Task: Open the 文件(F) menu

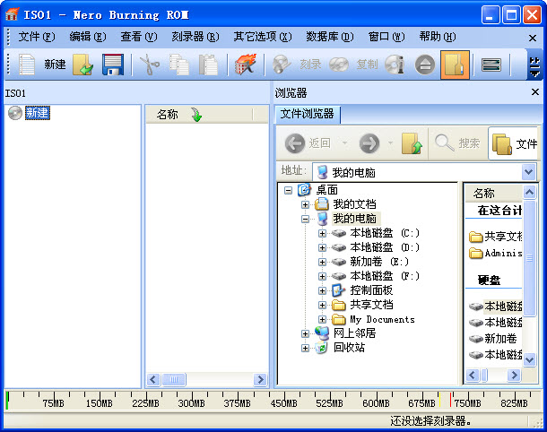Action: [36, 37]
